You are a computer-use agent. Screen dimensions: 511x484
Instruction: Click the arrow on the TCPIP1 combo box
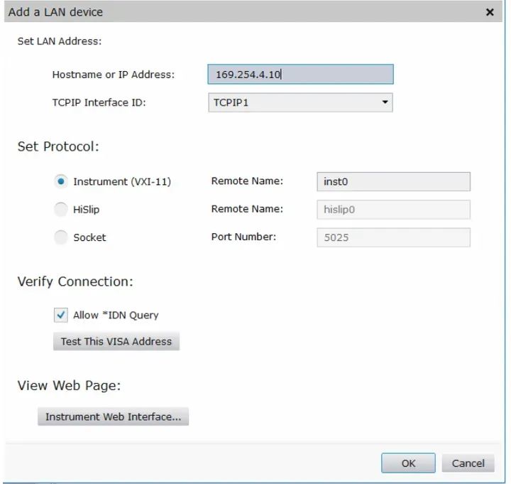tap(385, 102)
